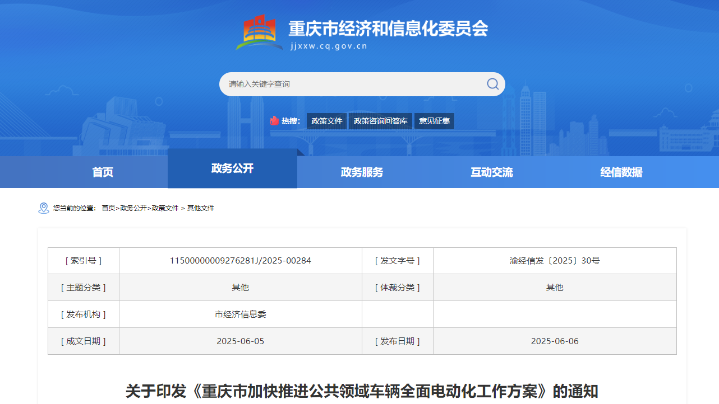
Task: Go to the 政务服务 navigation tab
Action: coord(362,172)
